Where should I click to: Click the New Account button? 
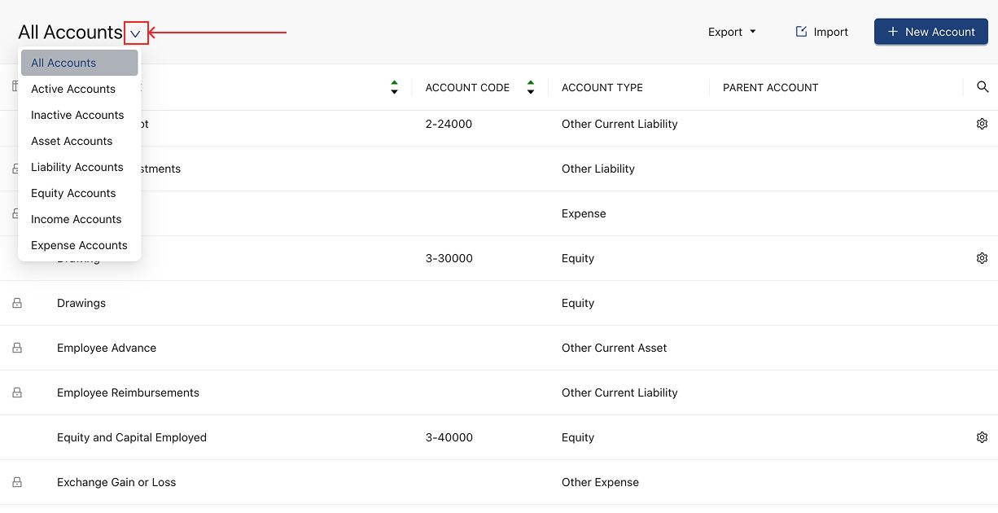930,31
